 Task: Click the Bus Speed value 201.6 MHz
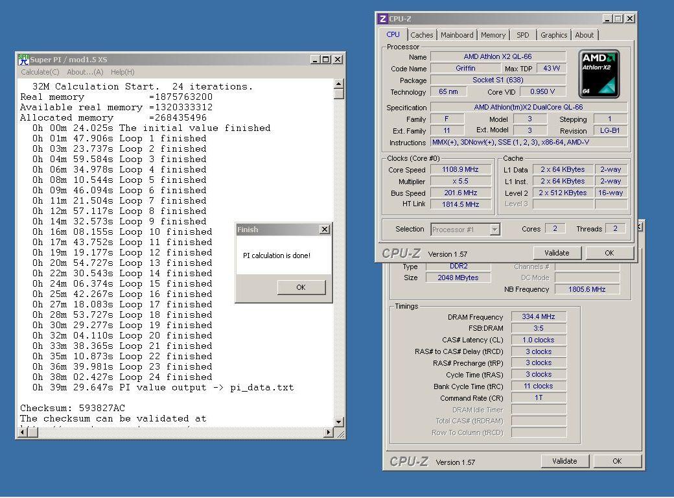[x=460, y=193]
